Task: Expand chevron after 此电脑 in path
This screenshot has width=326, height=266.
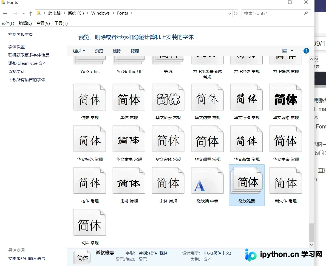Action: [x=64, y=13]
